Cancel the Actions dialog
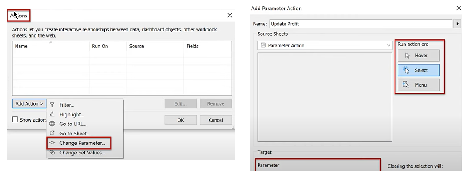 click(215, 120)
